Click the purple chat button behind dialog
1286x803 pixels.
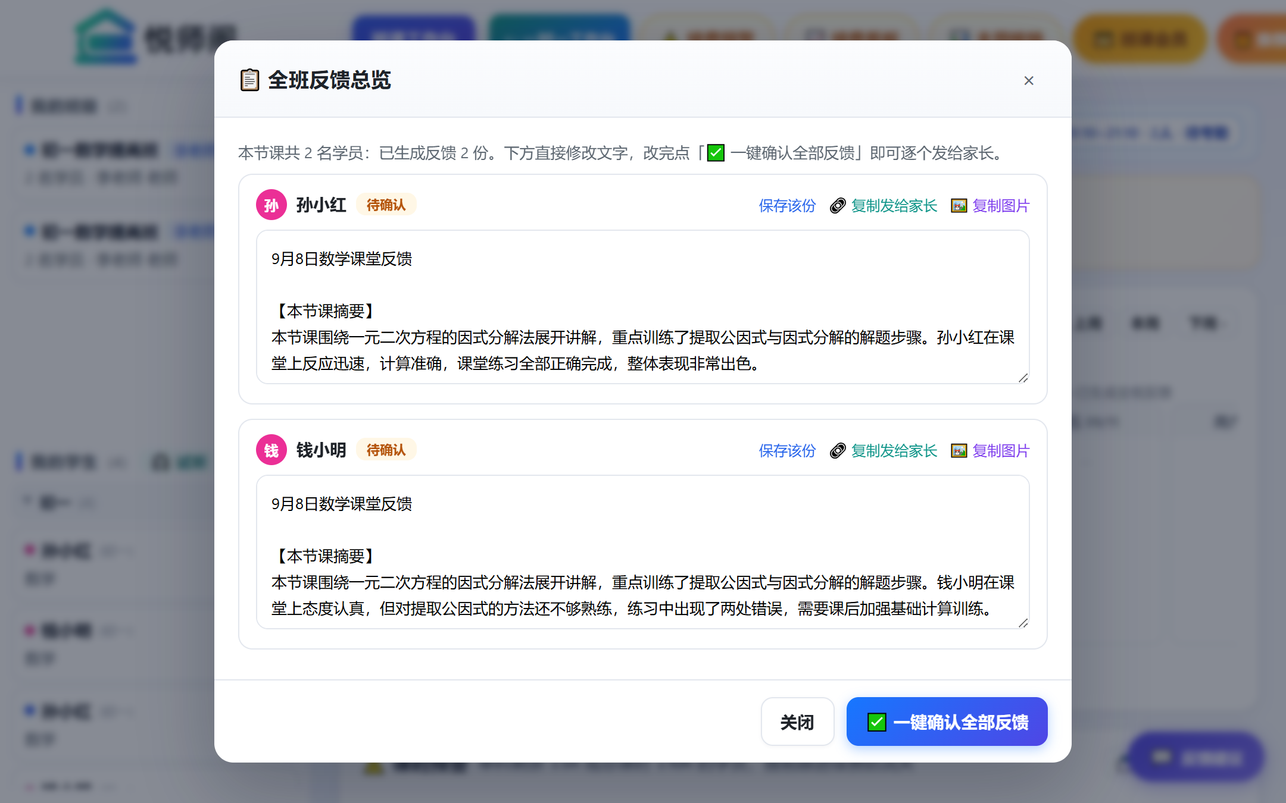[1196, 757]
